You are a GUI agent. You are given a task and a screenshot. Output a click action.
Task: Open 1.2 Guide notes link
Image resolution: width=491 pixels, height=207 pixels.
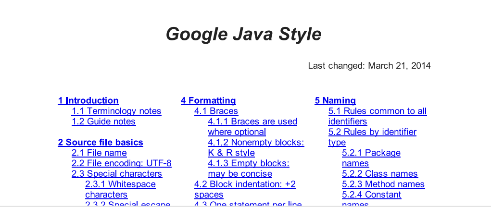point(104,122)
